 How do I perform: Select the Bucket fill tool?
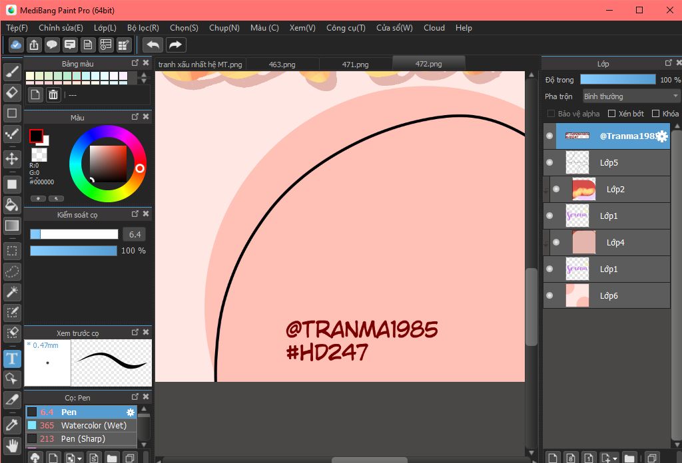[12, 205]
